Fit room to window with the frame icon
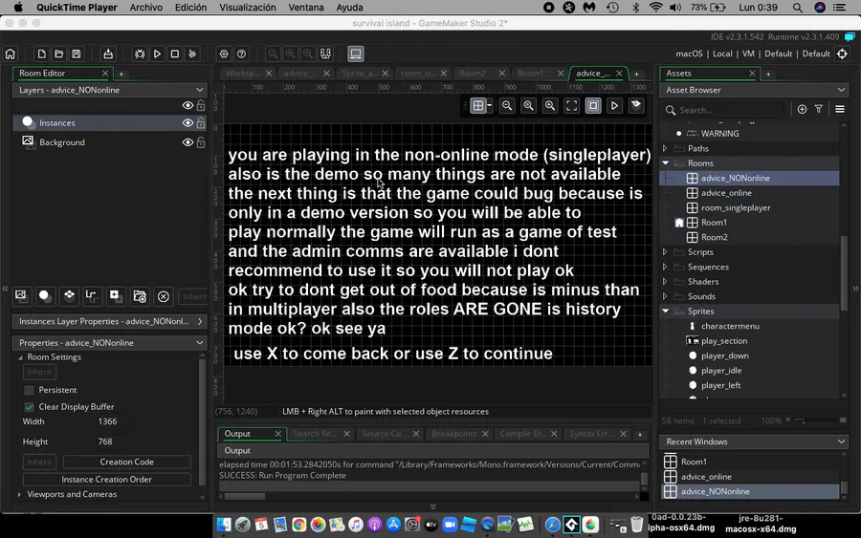861x538 pixels. pyautogui.click(x=572, y=105)
